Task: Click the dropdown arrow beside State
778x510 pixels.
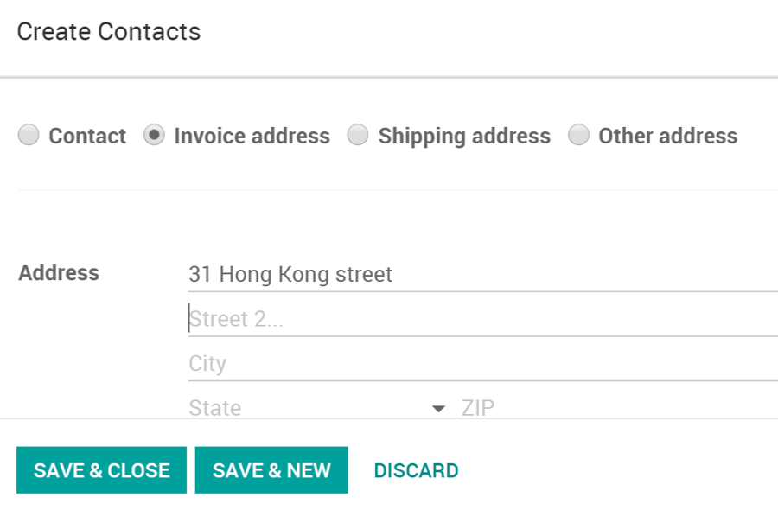Action: pos(438,407)
